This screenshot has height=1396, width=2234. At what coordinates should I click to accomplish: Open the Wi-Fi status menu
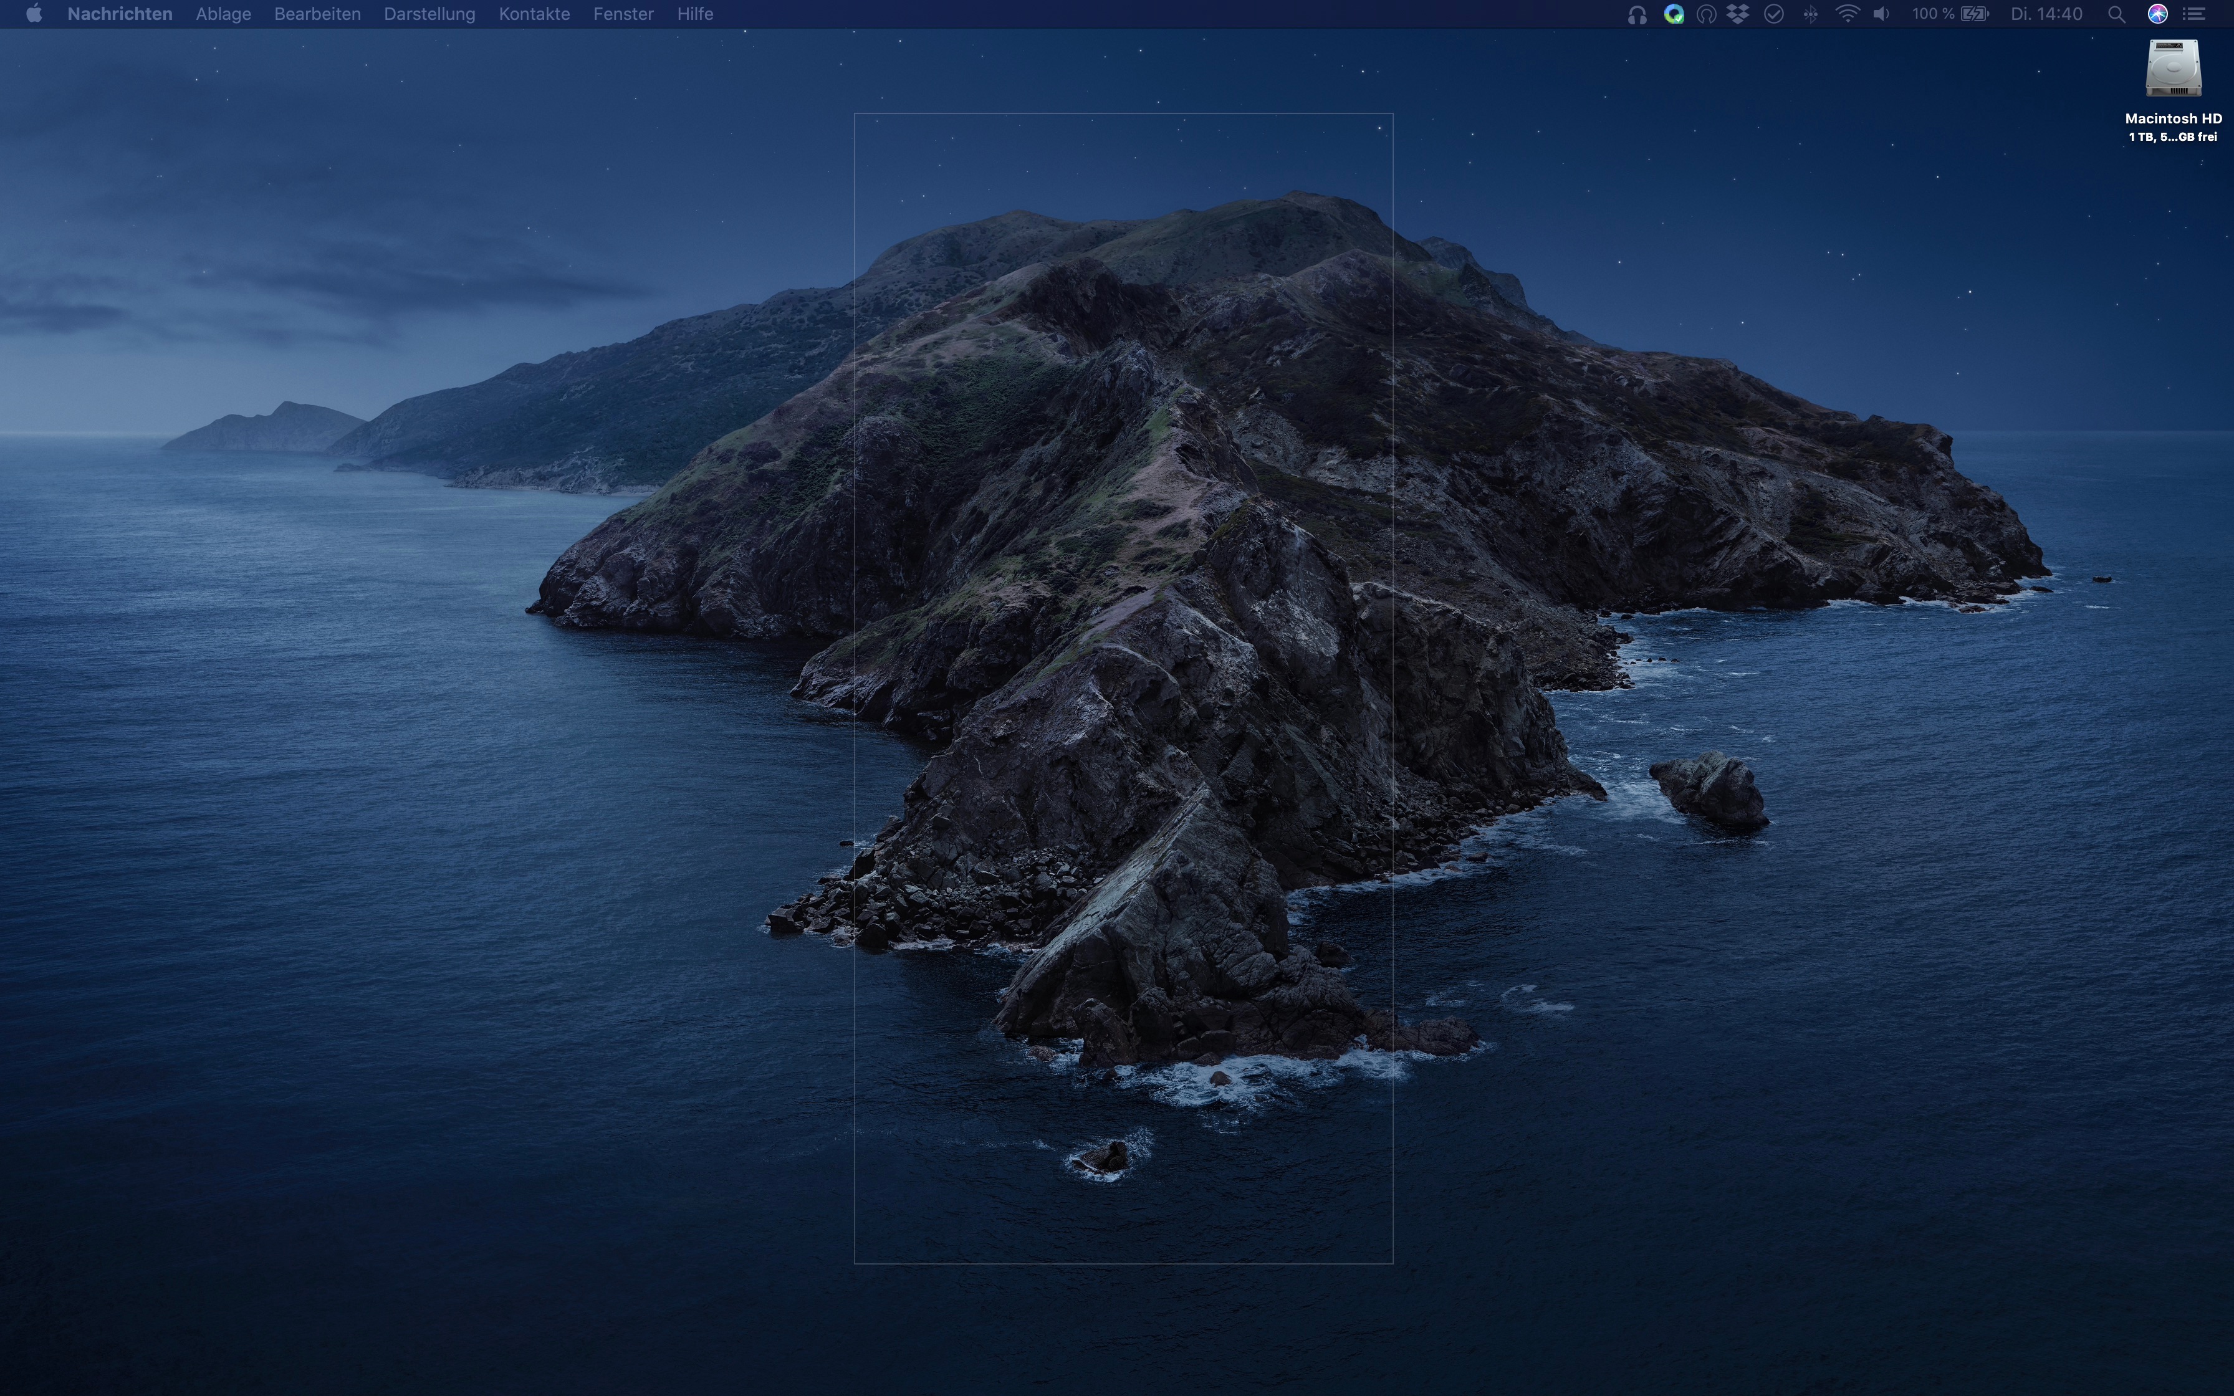click(1847, 14)
